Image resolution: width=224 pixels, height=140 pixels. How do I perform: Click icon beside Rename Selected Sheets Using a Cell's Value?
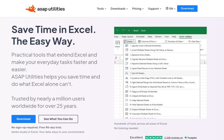(127, 63)
